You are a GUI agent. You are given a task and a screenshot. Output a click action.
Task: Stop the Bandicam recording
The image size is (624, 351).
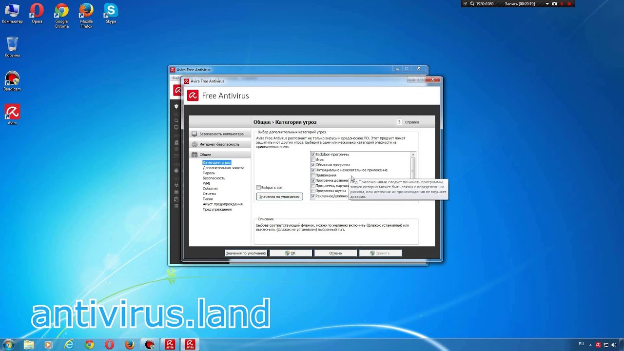pos(570,3)
